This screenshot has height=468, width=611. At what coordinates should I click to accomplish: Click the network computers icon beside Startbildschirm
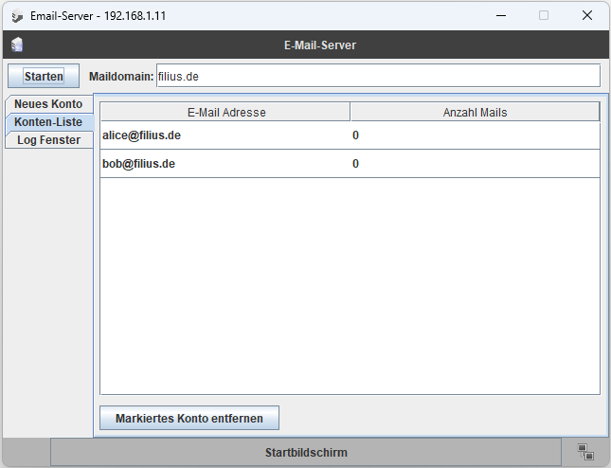coord(584,453)
